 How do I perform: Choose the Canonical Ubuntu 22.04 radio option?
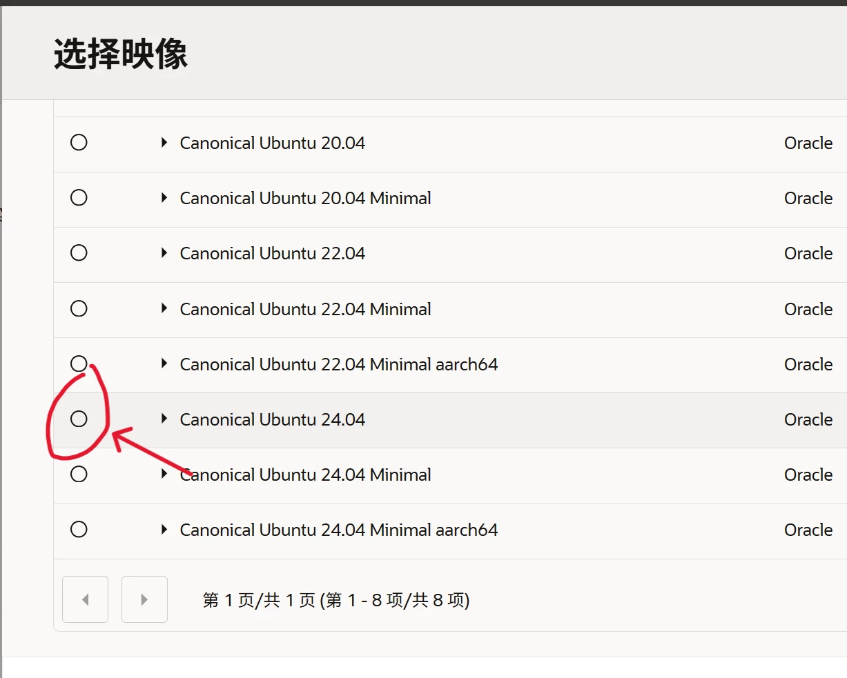click(79, 253)
